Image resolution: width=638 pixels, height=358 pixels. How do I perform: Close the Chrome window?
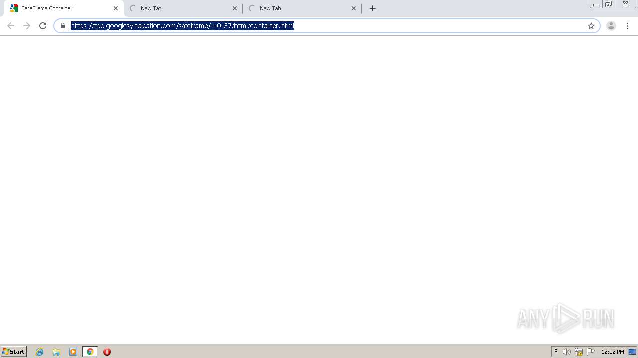(x=625, y=4)
